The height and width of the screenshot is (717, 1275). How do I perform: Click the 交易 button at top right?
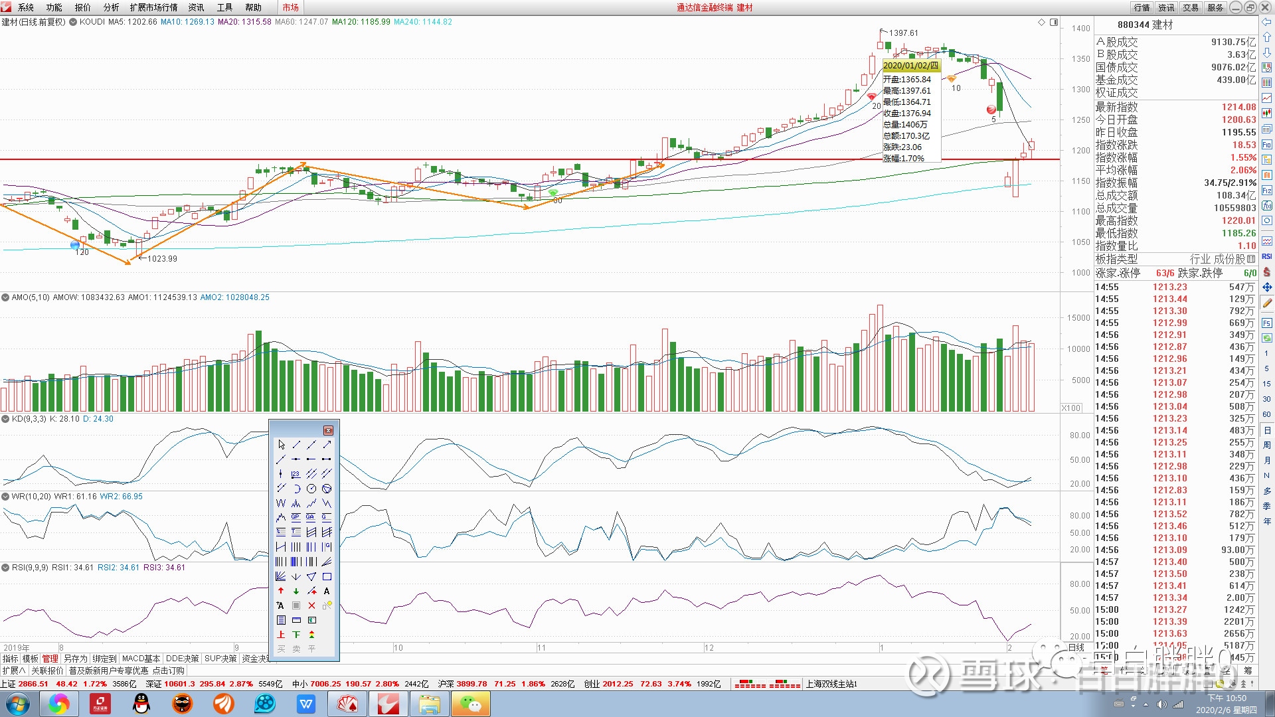[x=1191, y=7]
